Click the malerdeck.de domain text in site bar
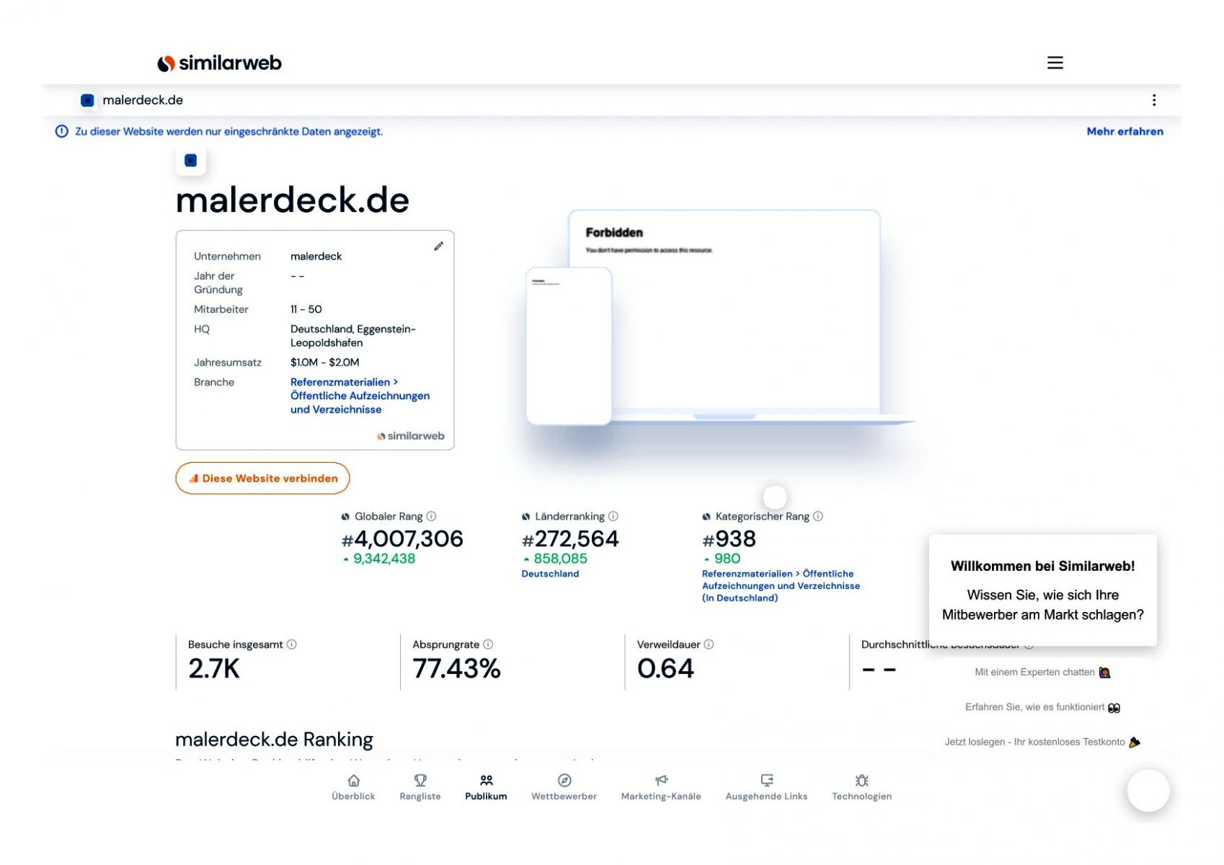Screen dimensions: 1224x865 tap(143, 100)
